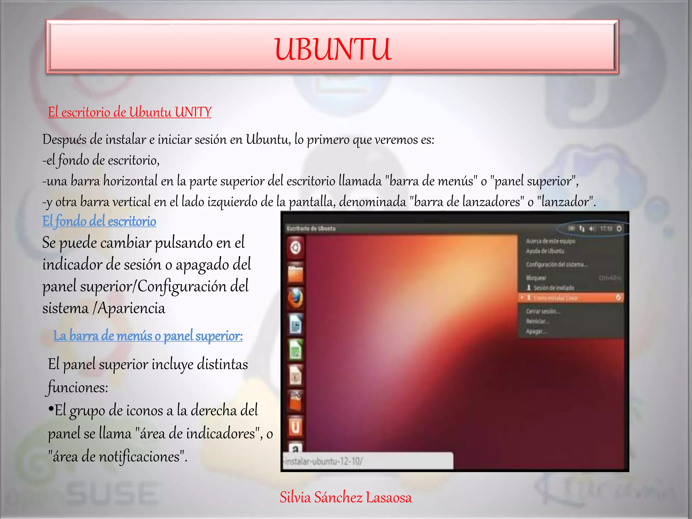Click the sound volume indicator icon
692x519 pixels.
point(592,229)
